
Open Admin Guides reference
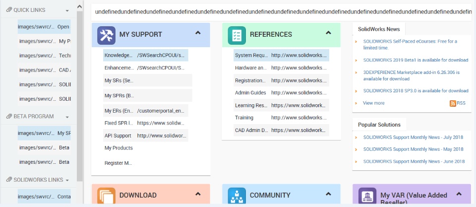pyautogui.click(x=282, y=93)
